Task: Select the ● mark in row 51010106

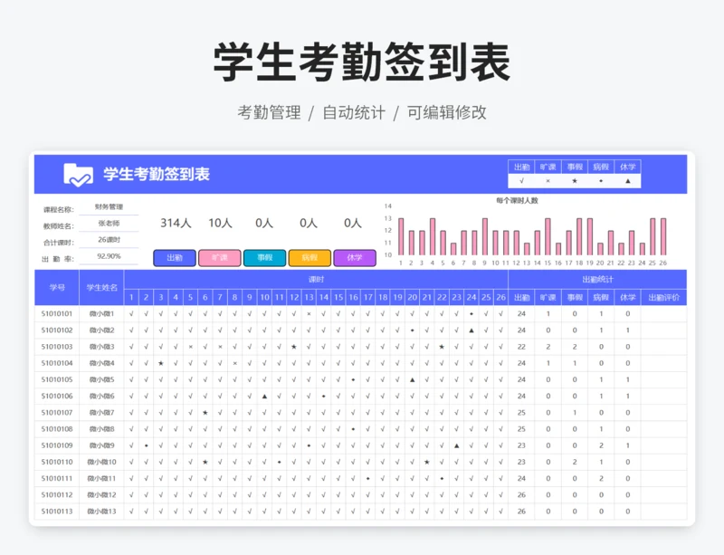Action: tap(324, 397)
